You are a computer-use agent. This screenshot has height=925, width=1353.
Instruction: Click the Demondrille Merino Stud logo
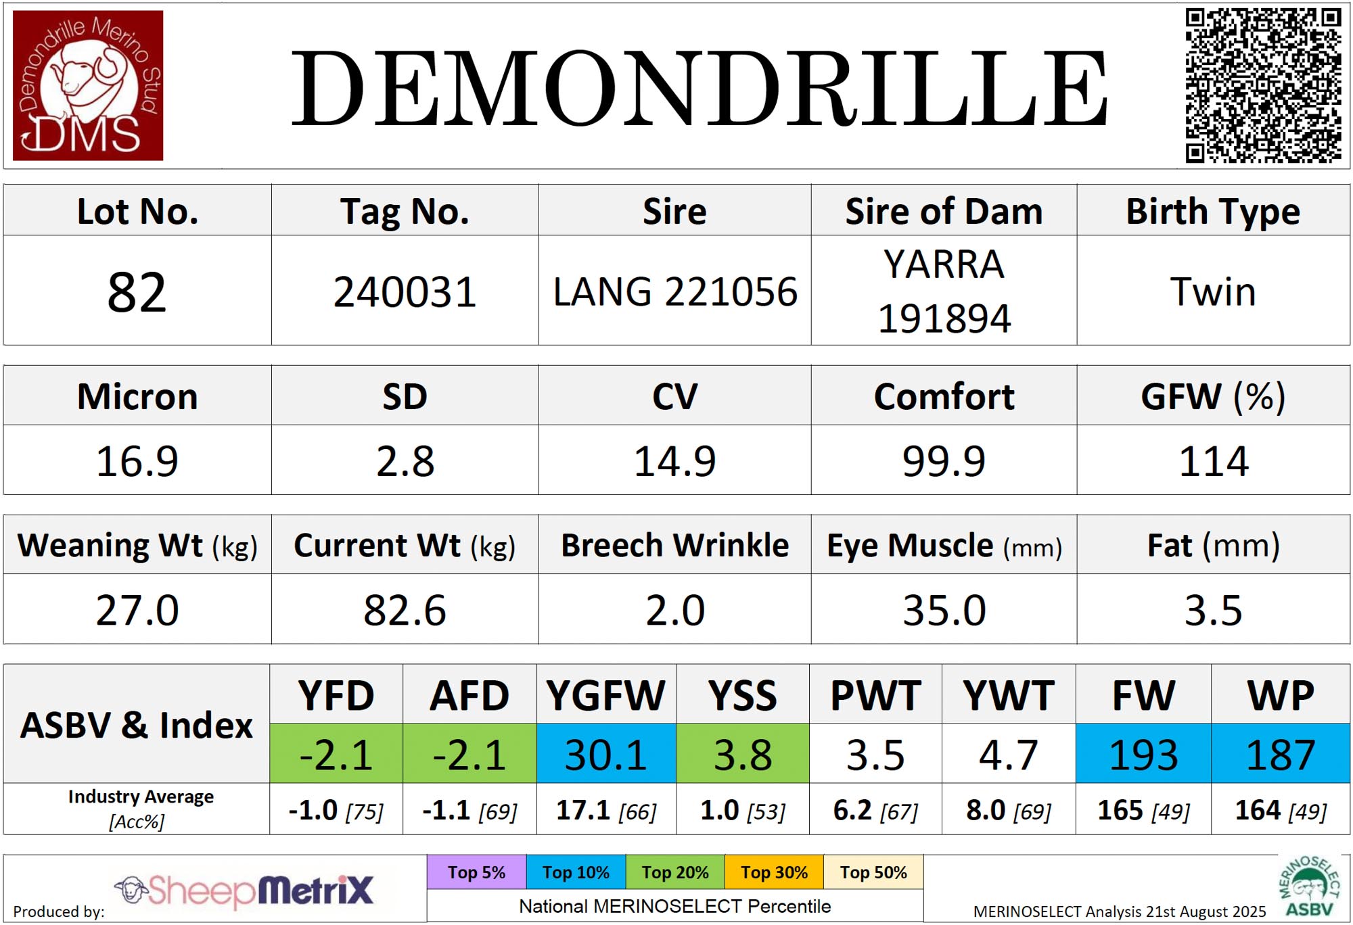tap(88, 85)
